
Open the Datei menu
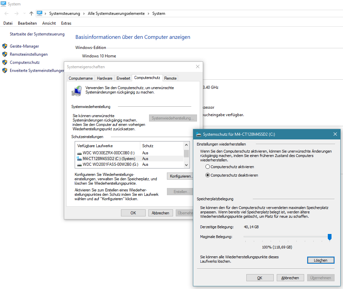[8, 23]
